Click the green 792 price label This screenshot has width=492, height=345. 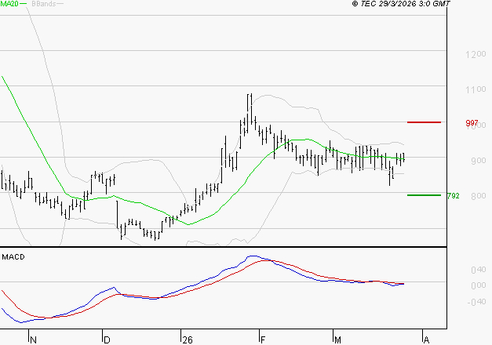tap(453, 196)
